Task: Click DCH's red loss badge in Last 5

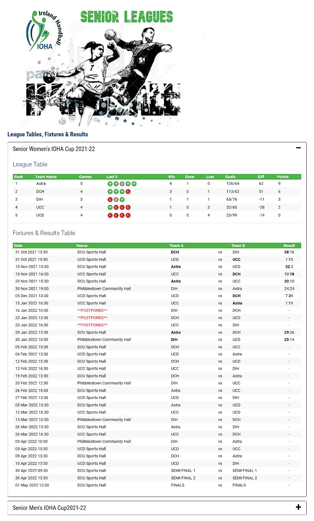Action: 128,191
